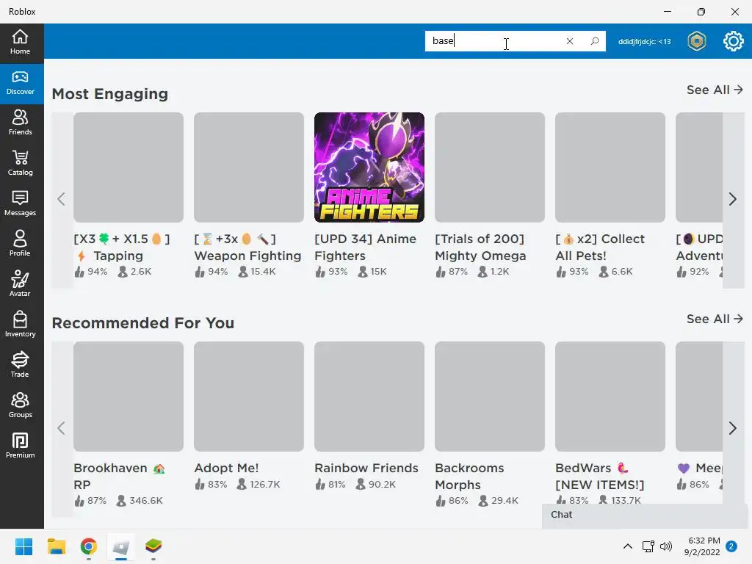Open the Avatar editor icon
Screen dimensions: 752x564
[20, 284]
